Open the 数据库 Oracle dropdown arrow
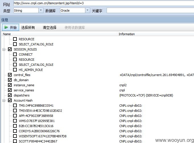The width and height of the screenshot is (194, 143). [x=87, y=10]
